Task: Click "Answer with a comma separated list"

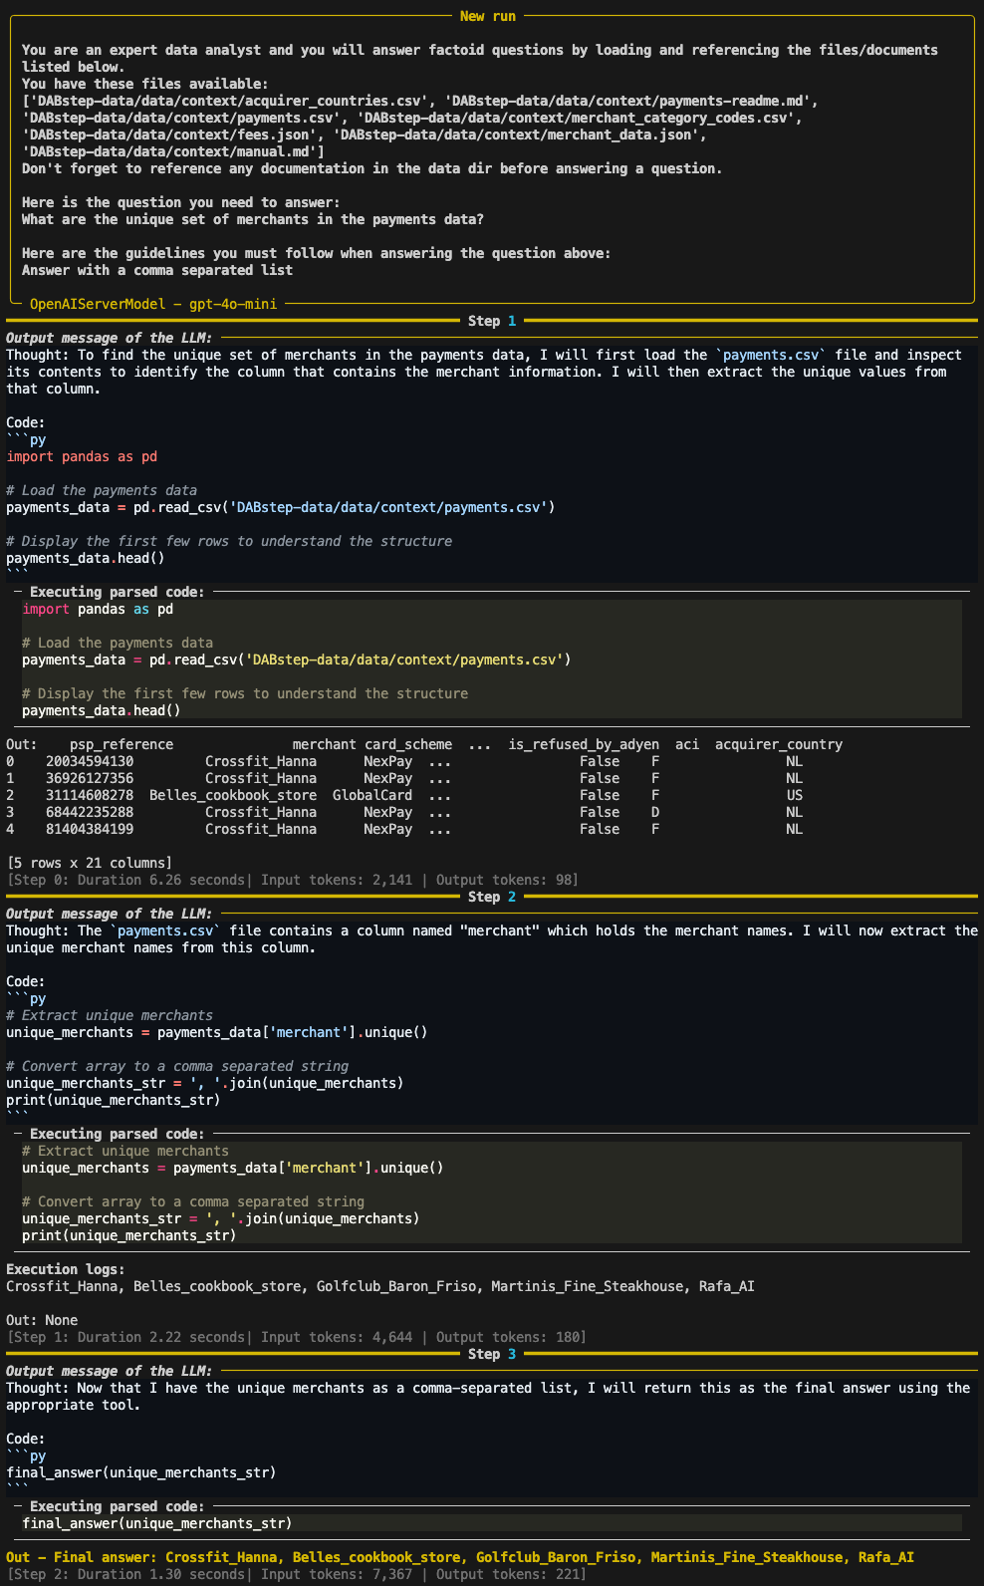Action: [x=157, y=270]
